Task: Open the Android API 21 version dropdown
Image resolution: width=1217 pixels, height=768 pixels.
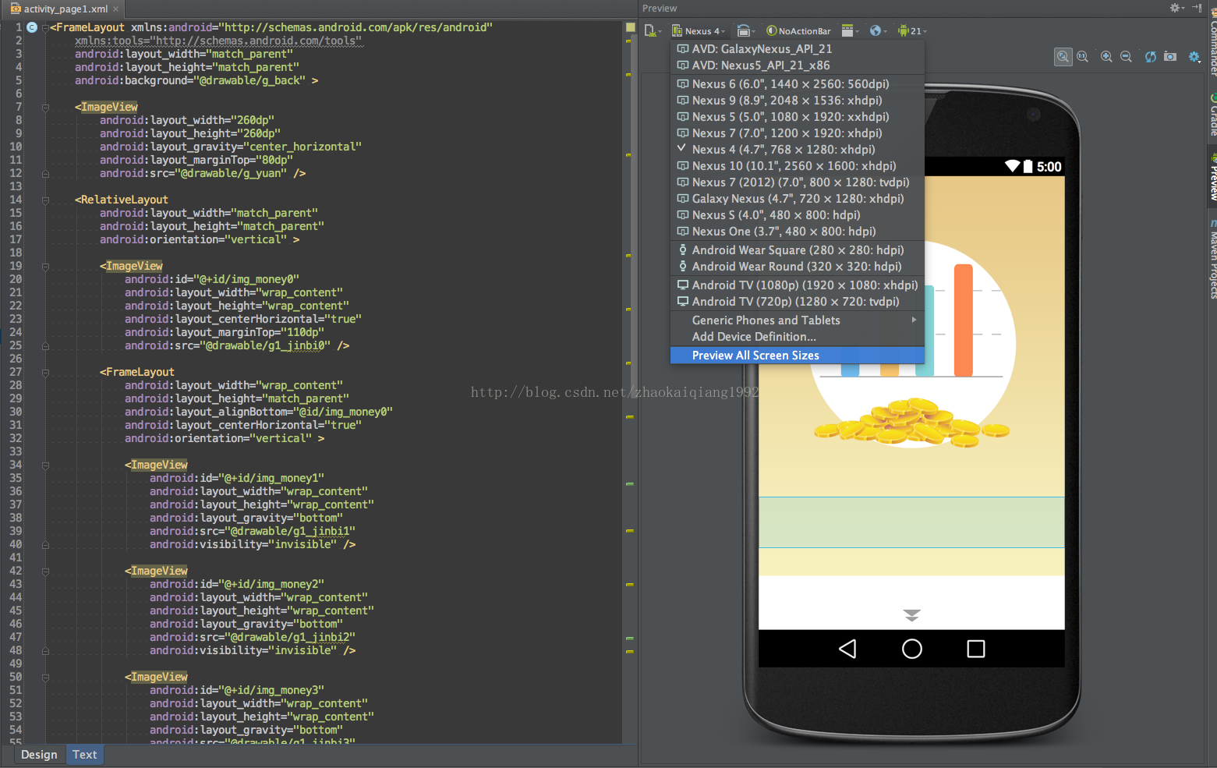Action: tap(911, 31)
